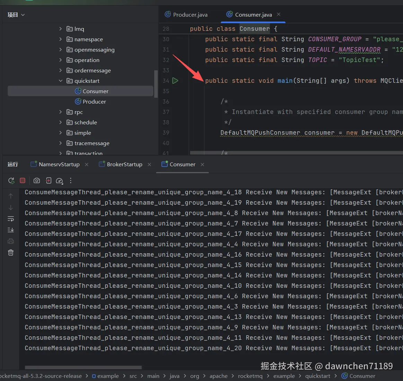This screenshot has height=381, width=403.
Task: Expand the namespace folder
Action: coord(60,39)
